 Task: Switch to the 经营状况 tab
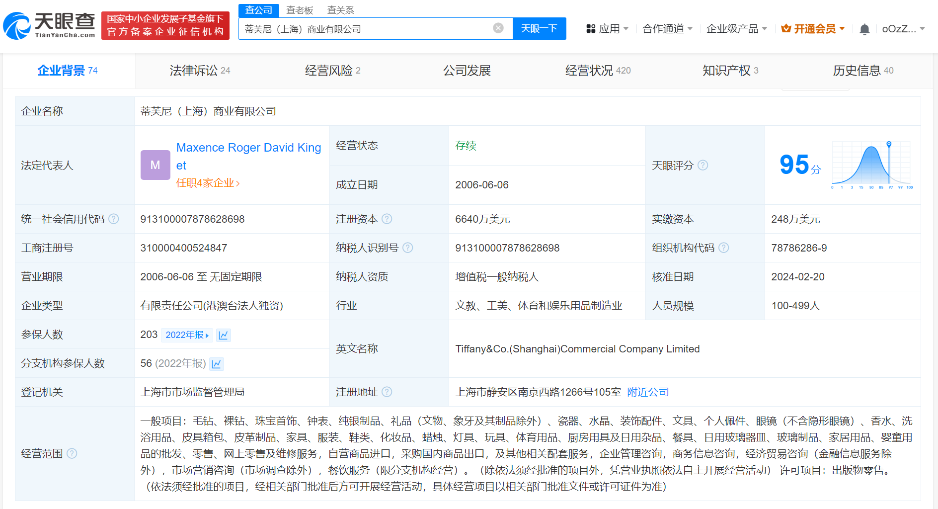click(x=598, y=71)
